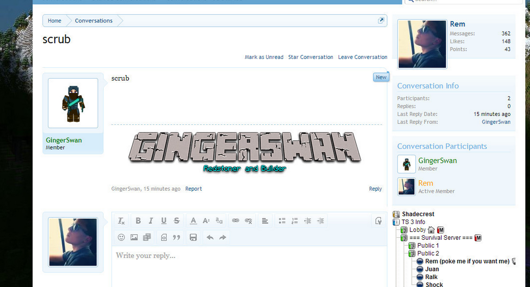Click the unlink icon
Viewport: 530px width, 287px height.
tap(248, 221)
